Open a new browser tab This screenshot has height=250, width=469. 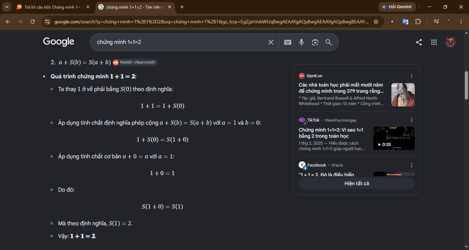click(182, 7)
